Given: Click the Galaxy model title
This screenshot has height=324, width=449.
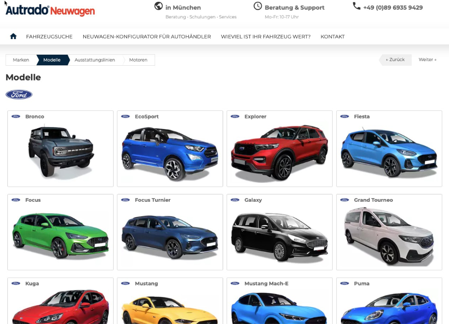Looking at the screenshot, I should pos(253,200).
